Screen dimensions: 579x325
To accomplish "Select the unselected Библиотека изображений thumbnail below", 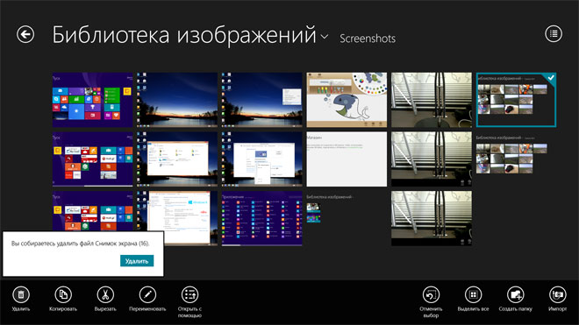I will click(x=516, y=159).
